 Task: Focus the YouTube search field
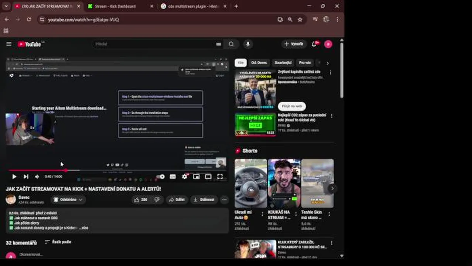tap(154, 44)
